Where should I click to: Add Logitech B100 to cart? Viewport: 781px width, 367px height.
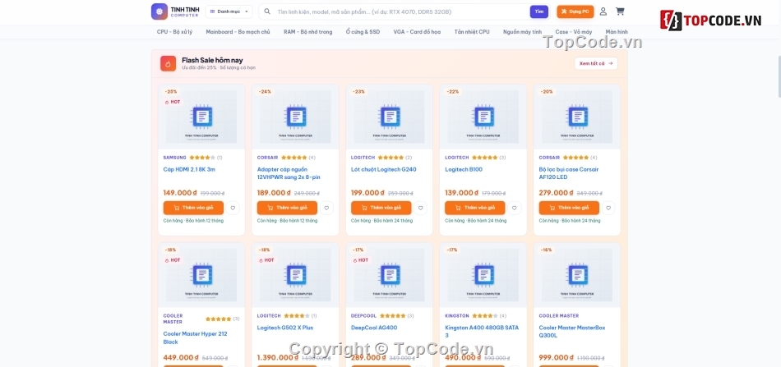474,208
